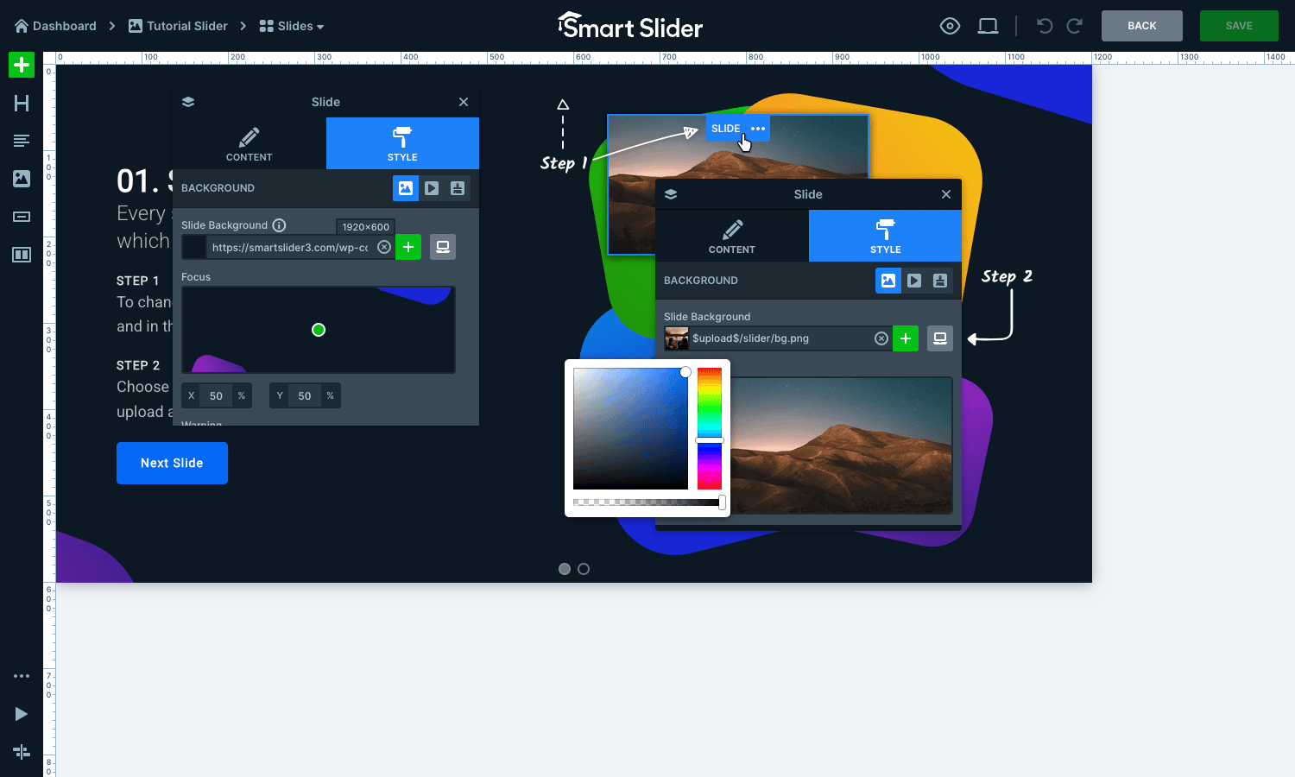The image size is (1295, 777).
Task: Select the Heading layer tool in the left sidebar
Action: [22, 104]
